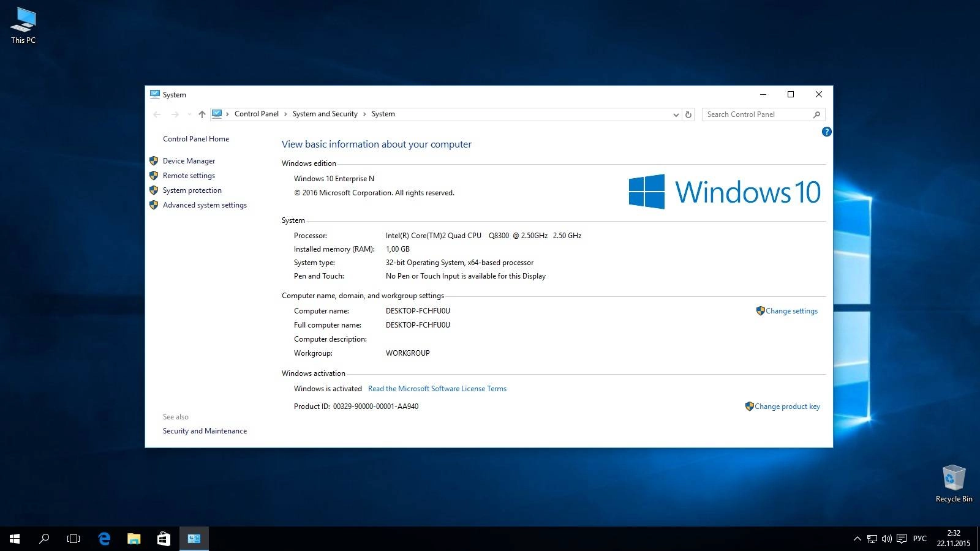Viewport: 980px width, 551px height.
Task: Select System and Security breadcrumb
Action: tap(325, 114)
